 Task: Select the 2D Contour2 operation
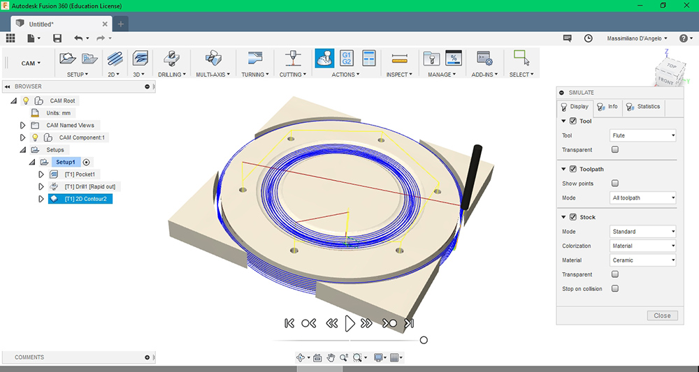(x=80, y=199)
